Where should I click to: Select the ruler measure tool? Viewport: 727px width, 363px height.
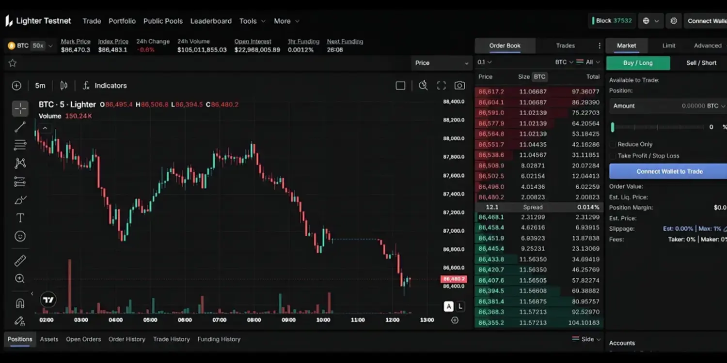pos(20,261)
